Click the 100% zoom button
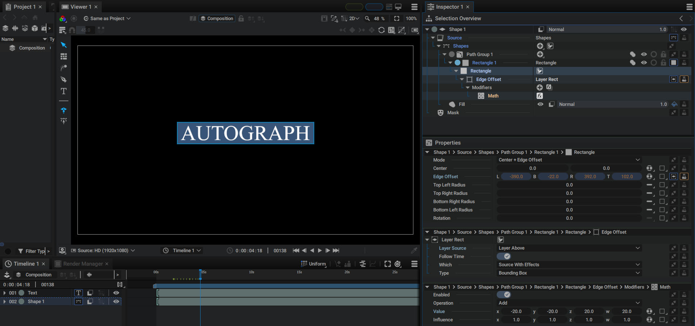 411,18
